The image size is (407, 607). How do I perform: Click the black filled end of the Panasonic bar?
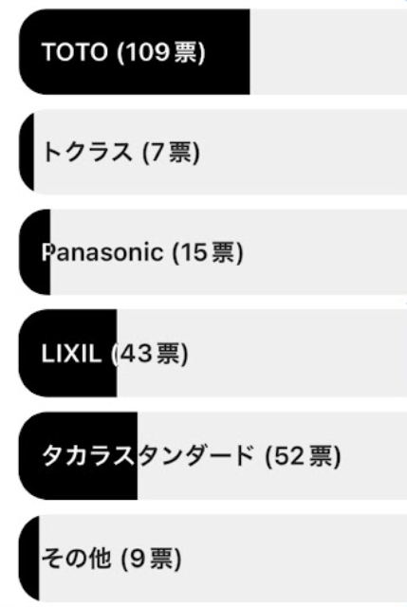click(35, 252)
